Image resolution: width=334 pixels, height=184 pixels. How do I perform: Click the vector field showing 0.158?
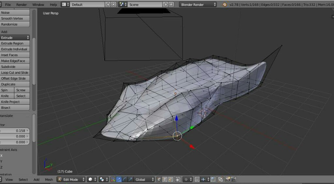[x=15, y=130]
